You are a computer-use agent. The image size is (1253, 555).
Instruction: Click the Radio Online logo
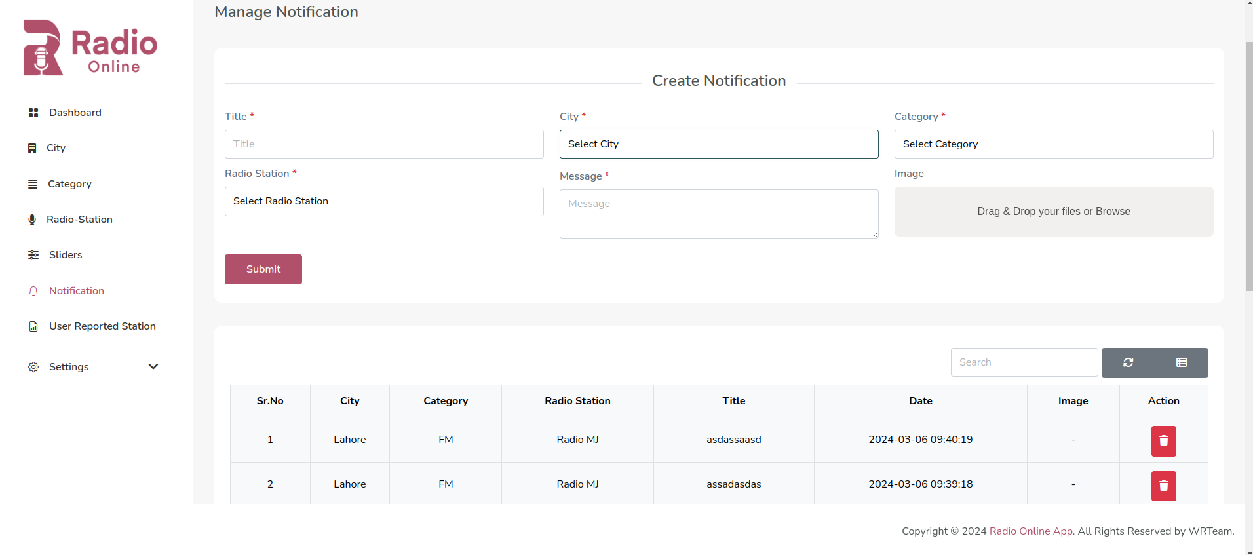(x=90, y=48)
